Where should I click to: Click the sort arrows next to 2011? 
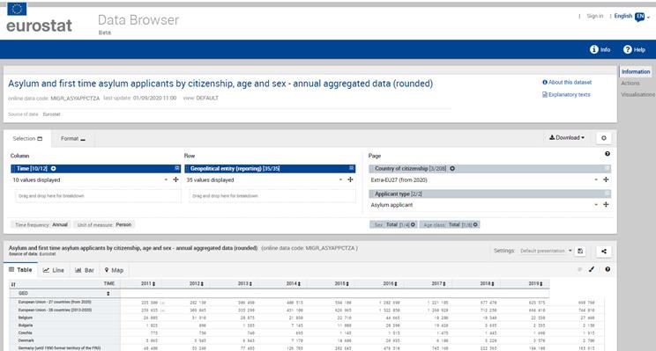154,284
